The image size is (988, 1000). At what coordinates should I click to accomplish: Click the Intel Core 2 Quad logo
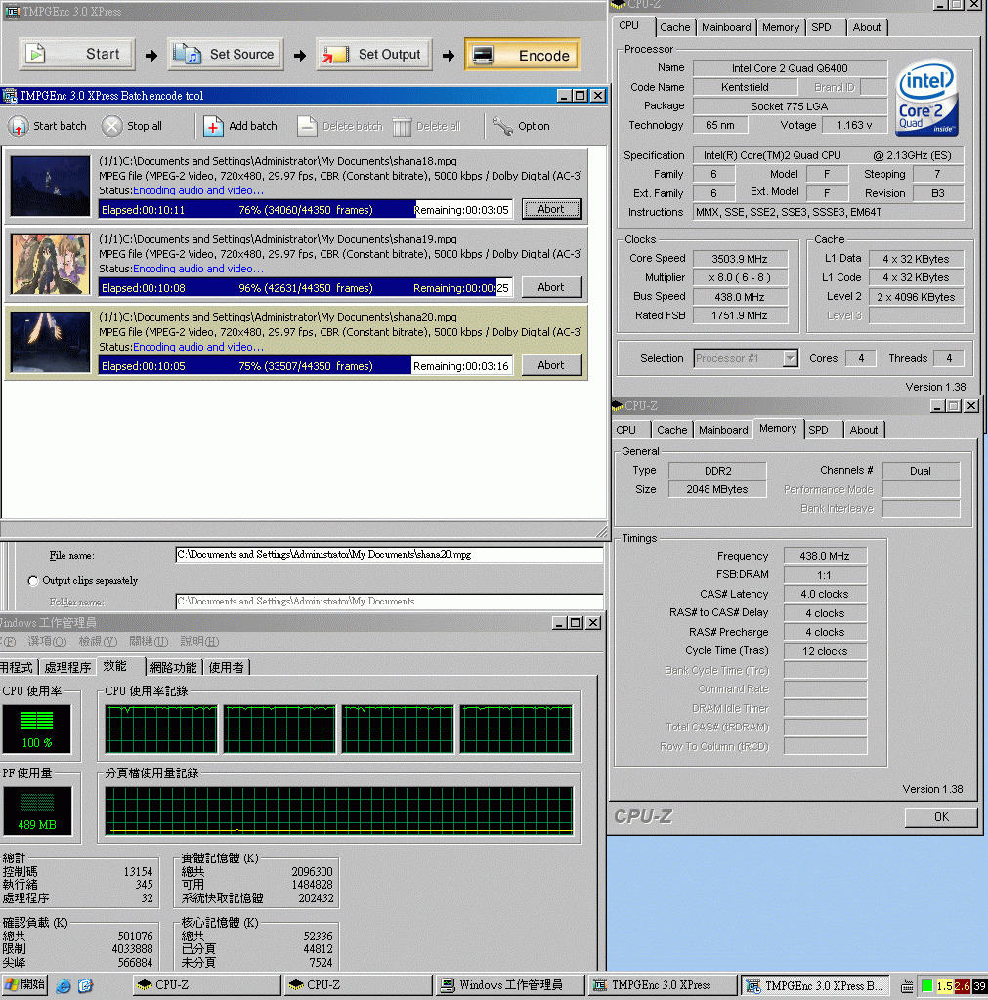coord(926,99)
